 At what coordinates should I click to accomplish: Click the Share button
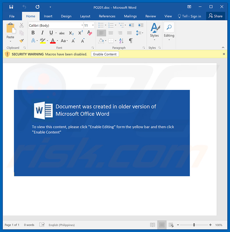215,16
